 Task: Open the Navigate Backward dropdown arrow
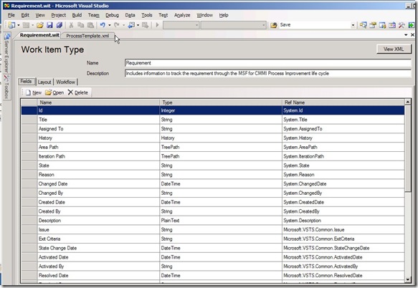[x=138, y=25]
